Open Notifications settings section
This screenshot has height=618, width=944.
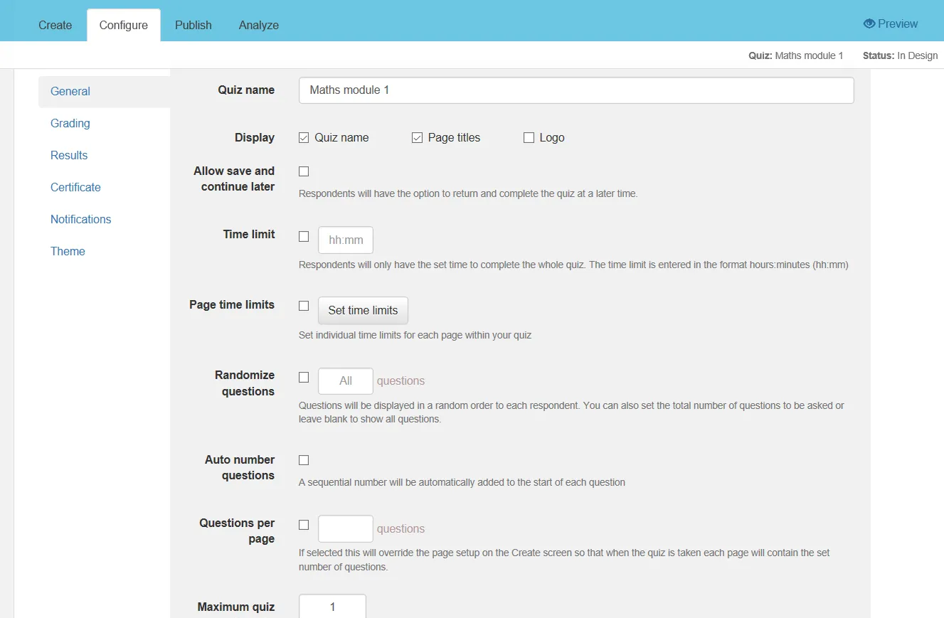pyautogui.click(x=80, y=219)
